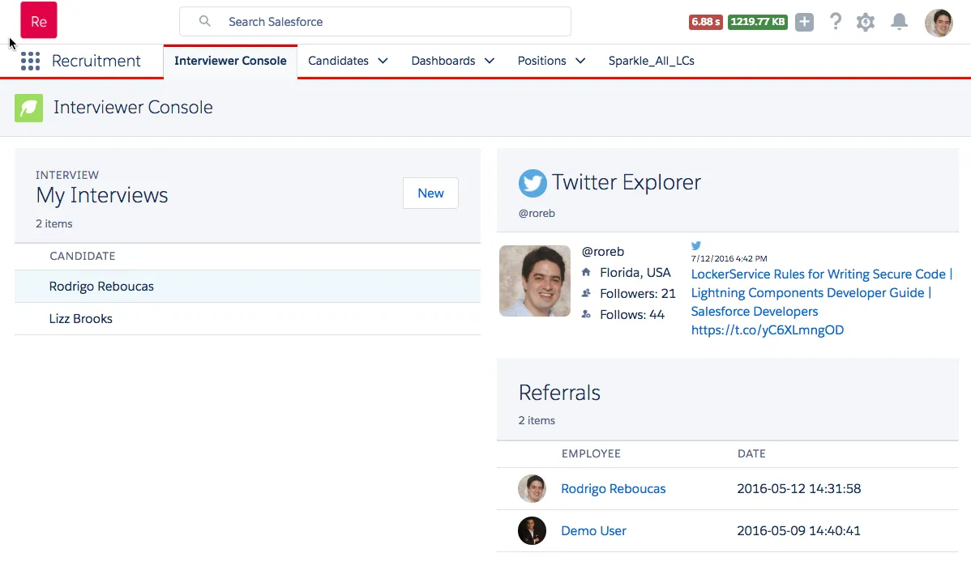
Task: Click the followers icon next to Followers: 21
Action: point(586,293)
